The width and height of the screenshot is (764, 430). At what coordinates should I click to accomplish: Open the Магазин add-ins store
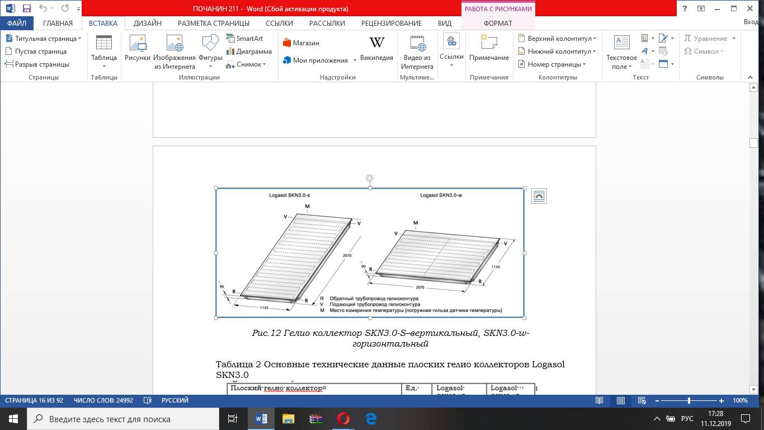(x=301, y=43)
